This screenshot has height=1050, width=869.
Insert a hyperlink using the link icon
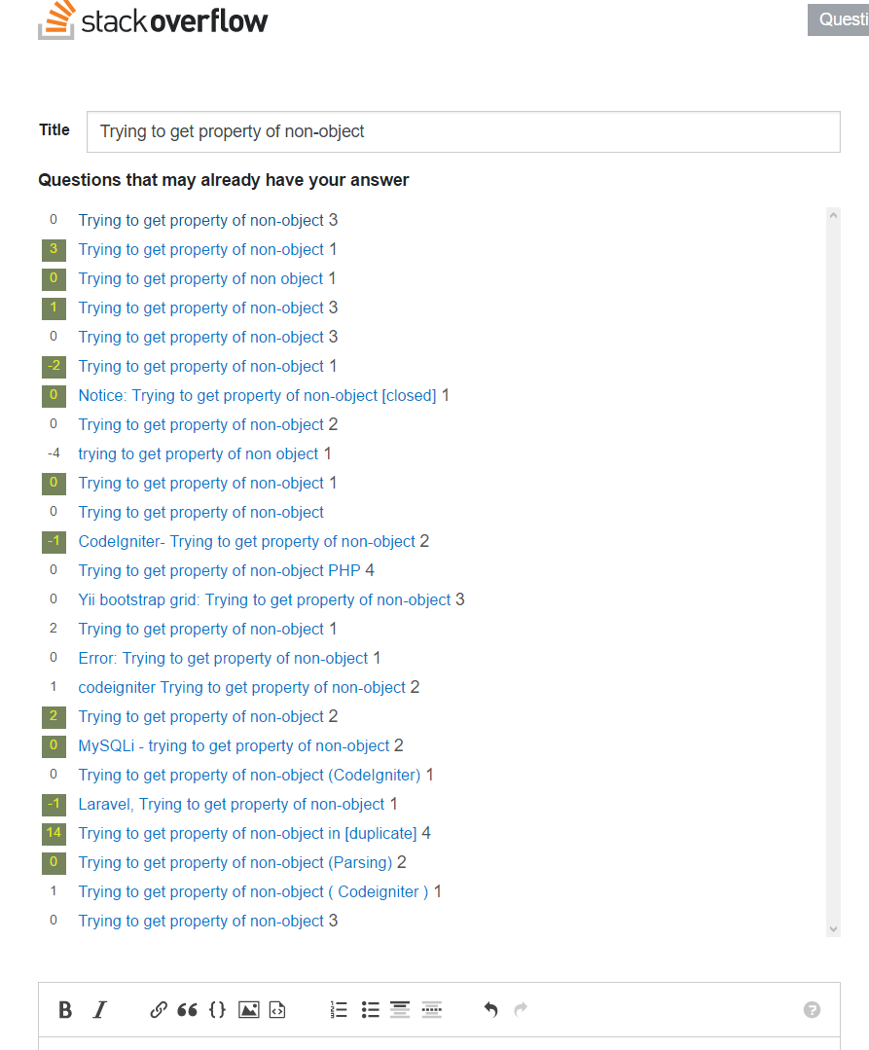(x=158, y=1010)
